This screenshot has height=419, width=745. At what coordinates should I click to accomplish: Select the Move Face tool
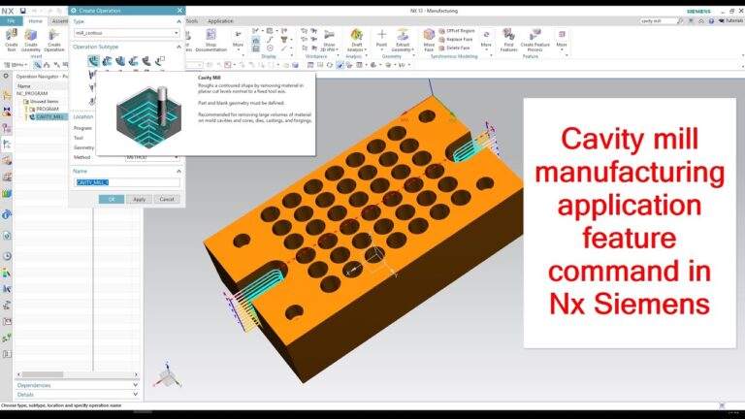[429, 40]
